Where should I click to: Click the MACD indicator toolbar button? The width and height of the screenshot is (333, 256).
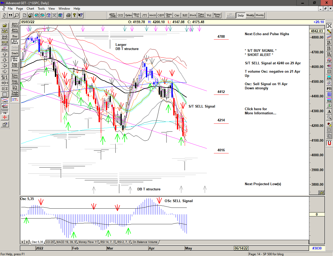pyautogui.click(x=153, y=15)
